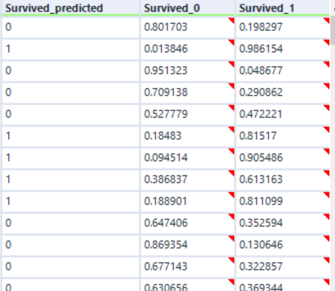Select the cell with value 0.386837

coord(188,179)
